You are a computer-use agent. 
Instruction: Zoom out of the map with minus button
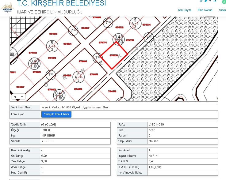(x=21, y=97)
